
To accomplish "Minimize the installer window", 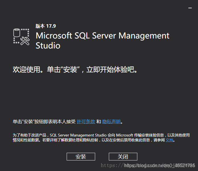I will [x=190, y=8].
